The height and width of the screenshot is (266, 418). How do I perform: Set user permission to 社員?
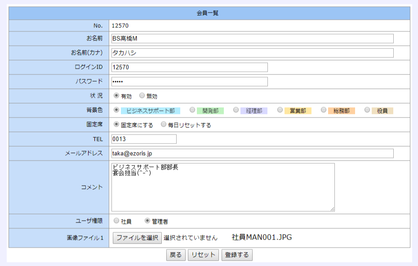coord(116,221)
